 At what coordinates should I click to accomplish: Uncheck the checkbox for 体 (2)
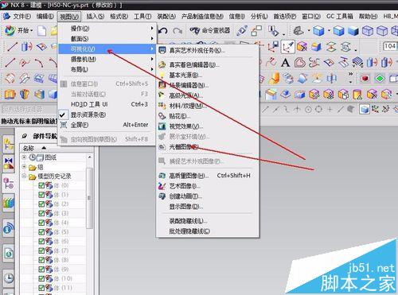point(41,204)
